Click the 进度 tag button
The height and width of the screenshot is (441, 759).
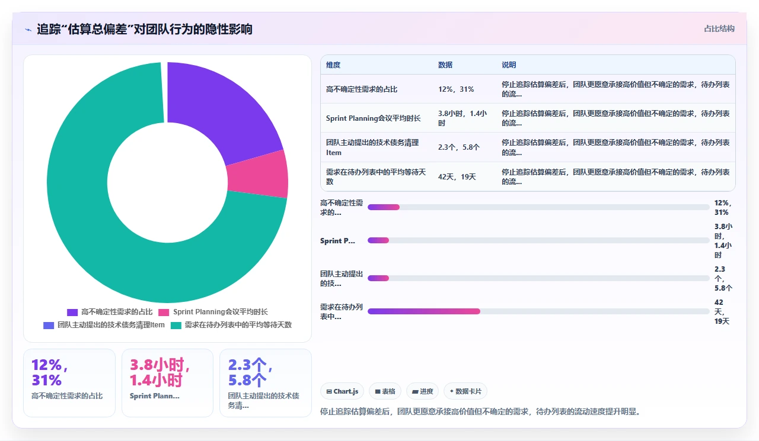(422, 391)
